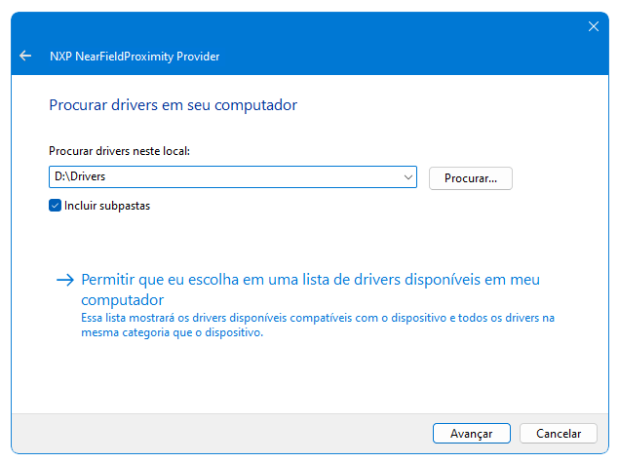Cancel the driver update dialog
This screenshot has height=463, width=619.
tap(559, 434)
